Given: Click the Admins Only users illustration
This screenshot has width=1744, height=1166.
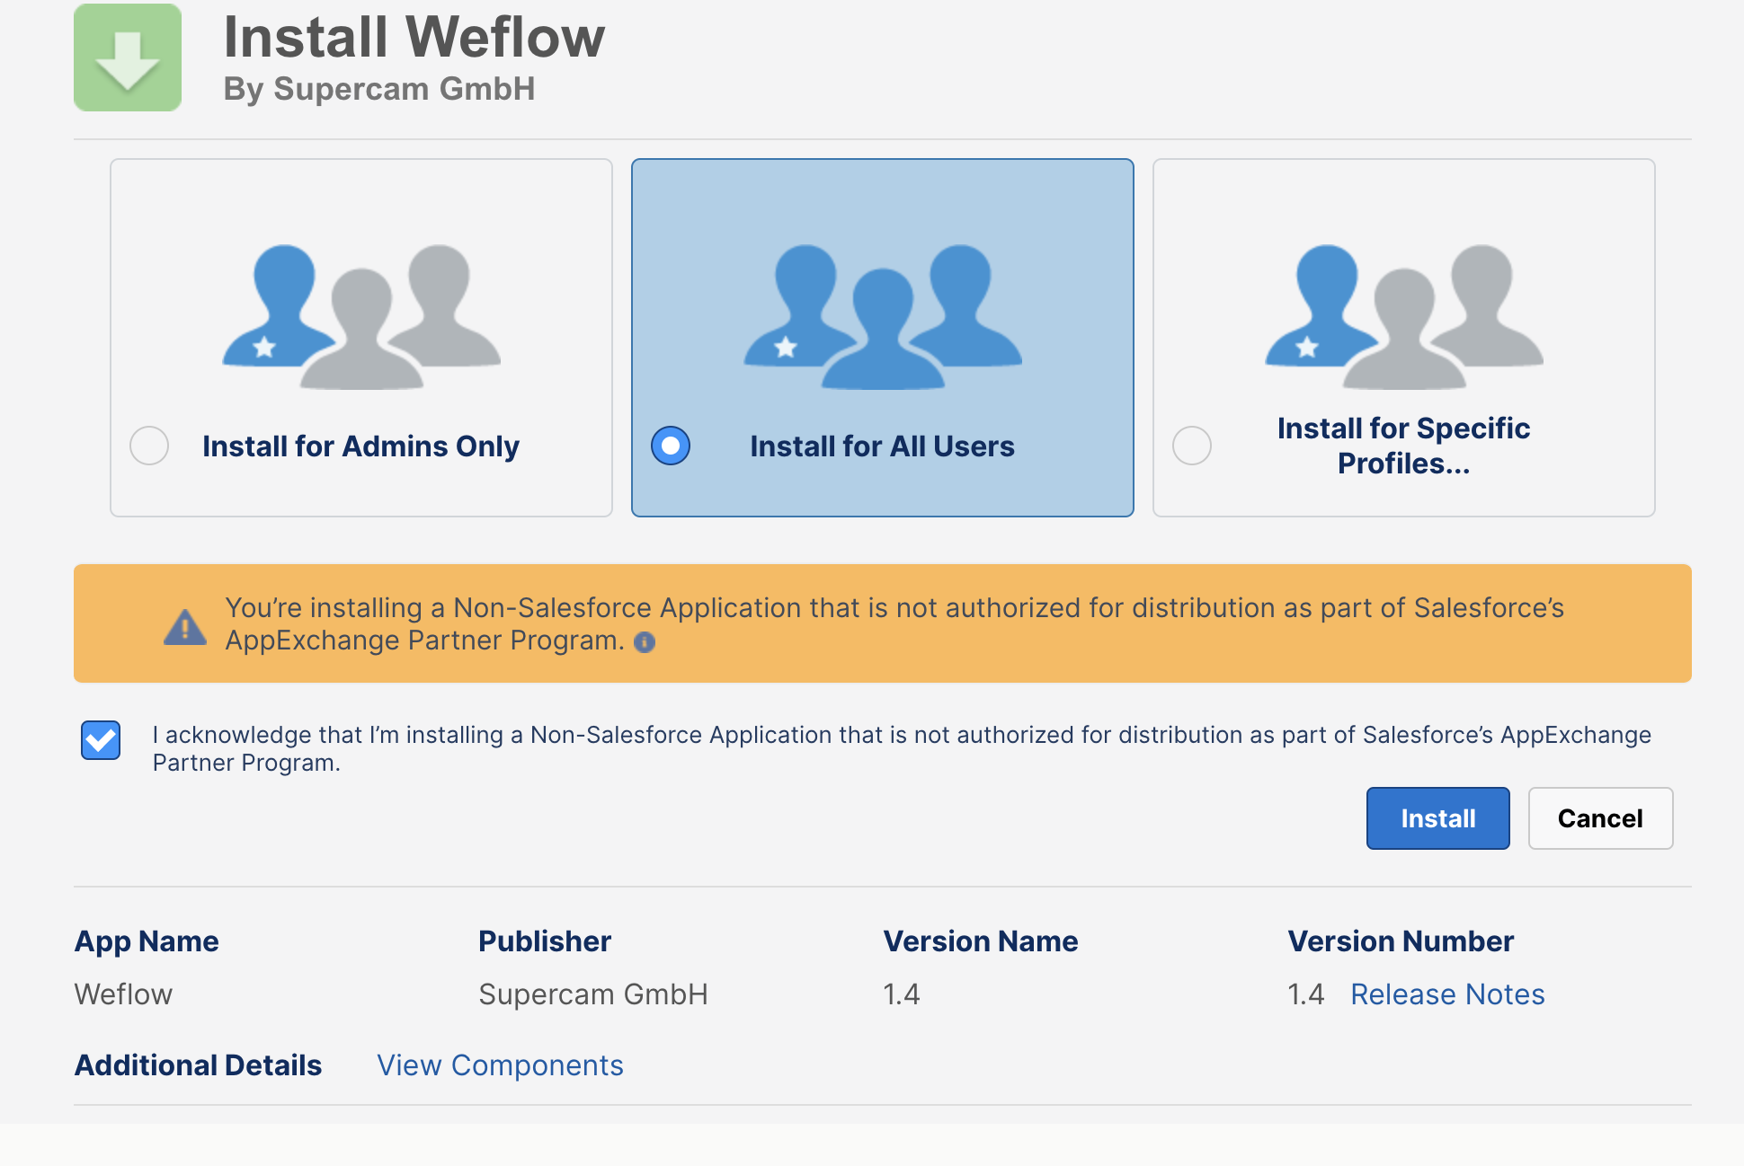Looking at the screenshot, I should 361,316.
